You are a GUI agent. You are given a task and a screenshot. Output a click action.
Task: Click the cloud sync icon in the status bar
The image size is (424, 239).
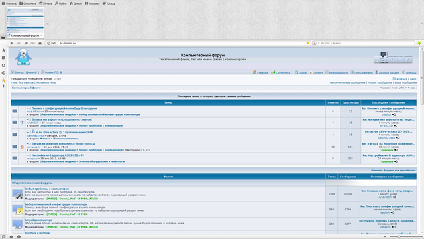(11, 236)
